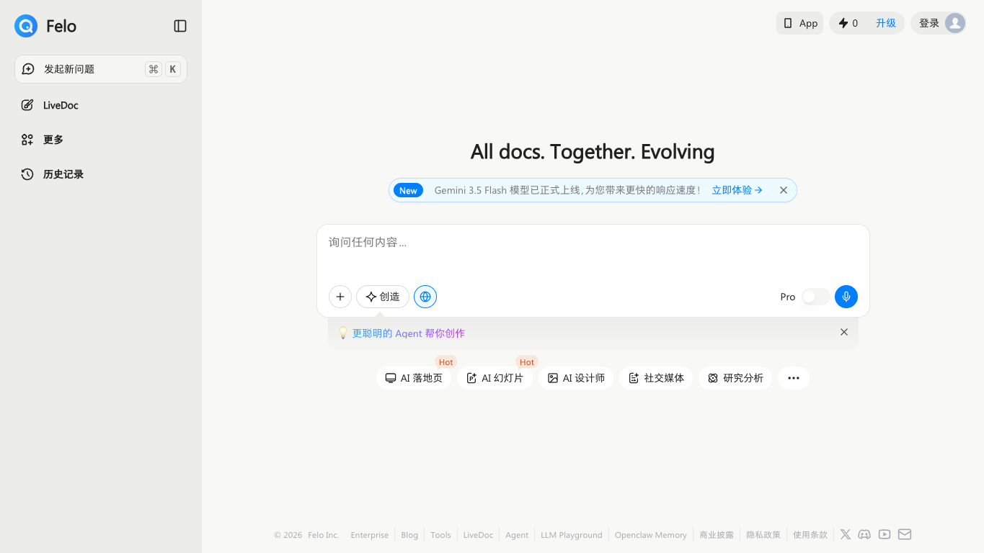This screenshot has width=984, height=553.
Task: Click the email envelope footer icon
Action: pyautogui.click(x=905, y=534)
